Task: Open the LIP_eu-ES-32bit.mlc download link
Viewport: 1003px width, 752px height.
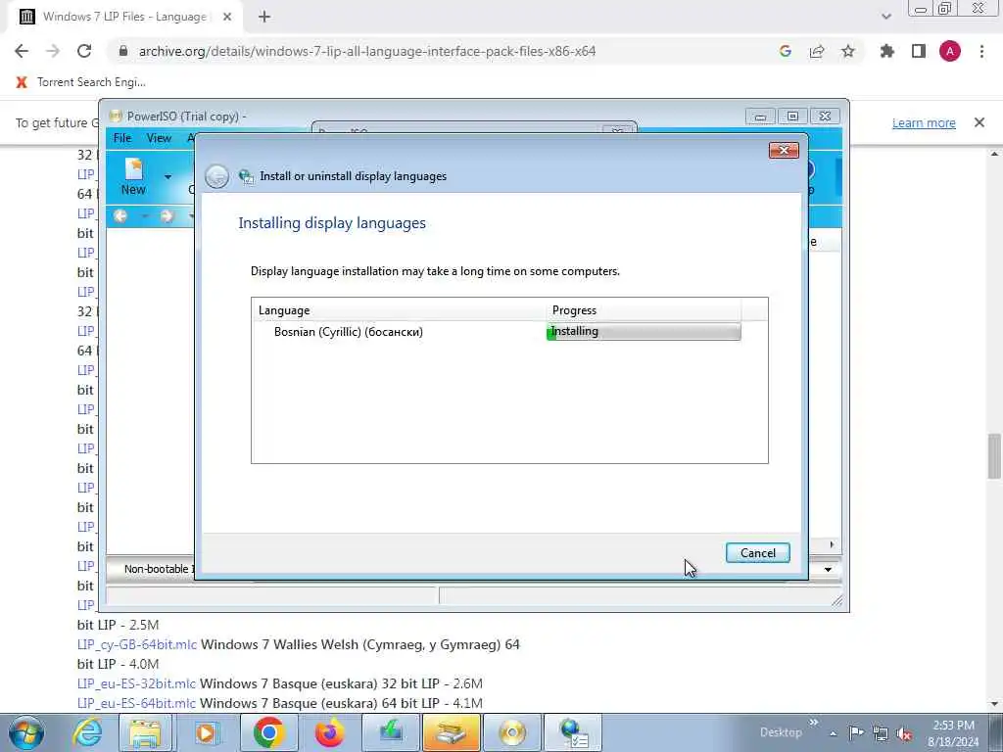Action: click(136, 683)
